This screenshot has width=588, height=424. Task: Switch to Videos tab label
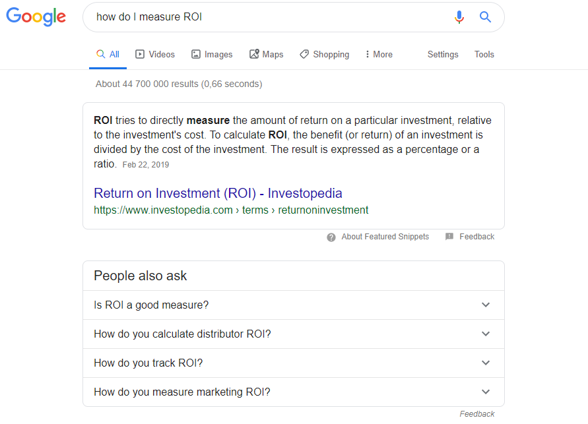click(x=162, y=54)
